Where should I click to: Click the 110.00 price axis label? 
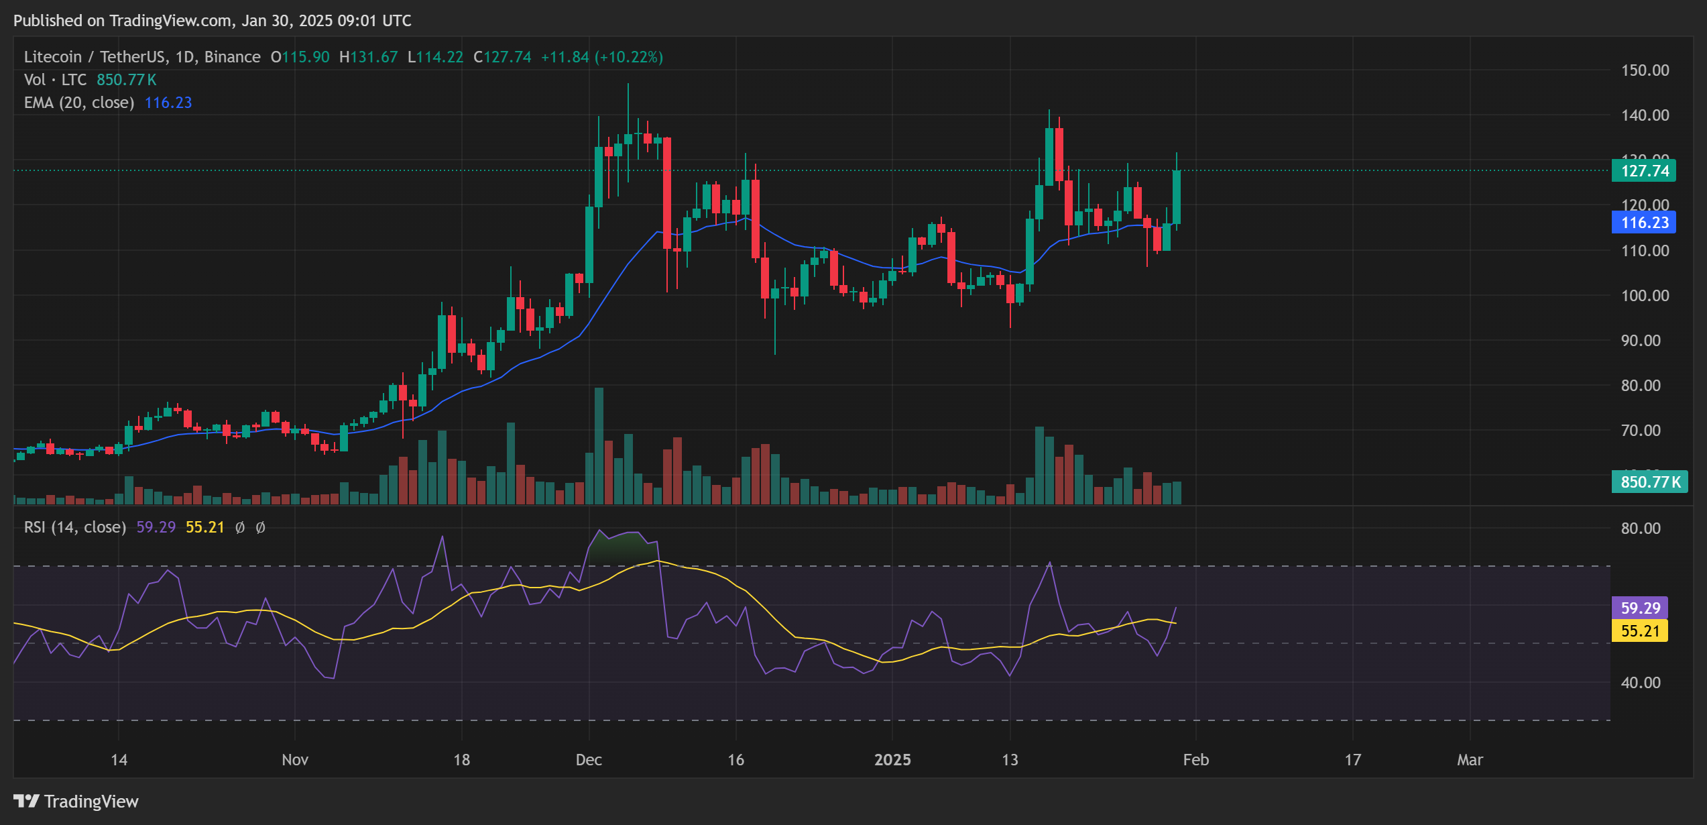coord(1645,251)
